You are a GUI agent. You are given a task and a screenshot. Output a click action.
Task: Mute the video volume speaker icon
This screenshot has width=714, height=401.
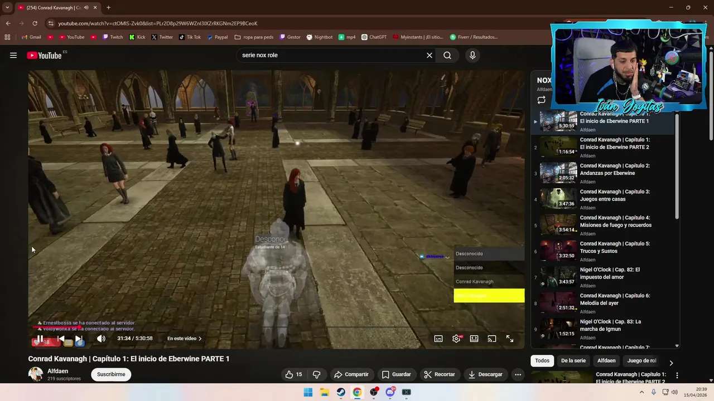click(101, 339)
